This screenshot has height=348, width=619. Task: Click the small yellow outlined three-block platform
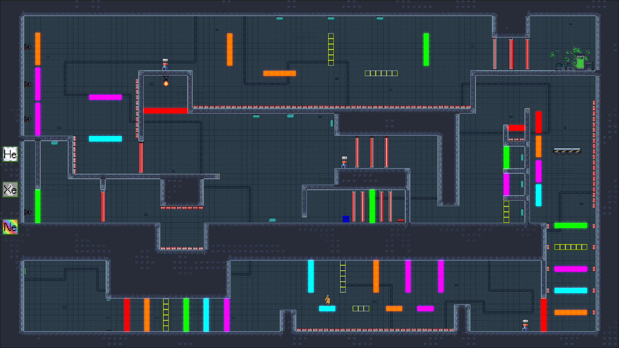point(361,308)
